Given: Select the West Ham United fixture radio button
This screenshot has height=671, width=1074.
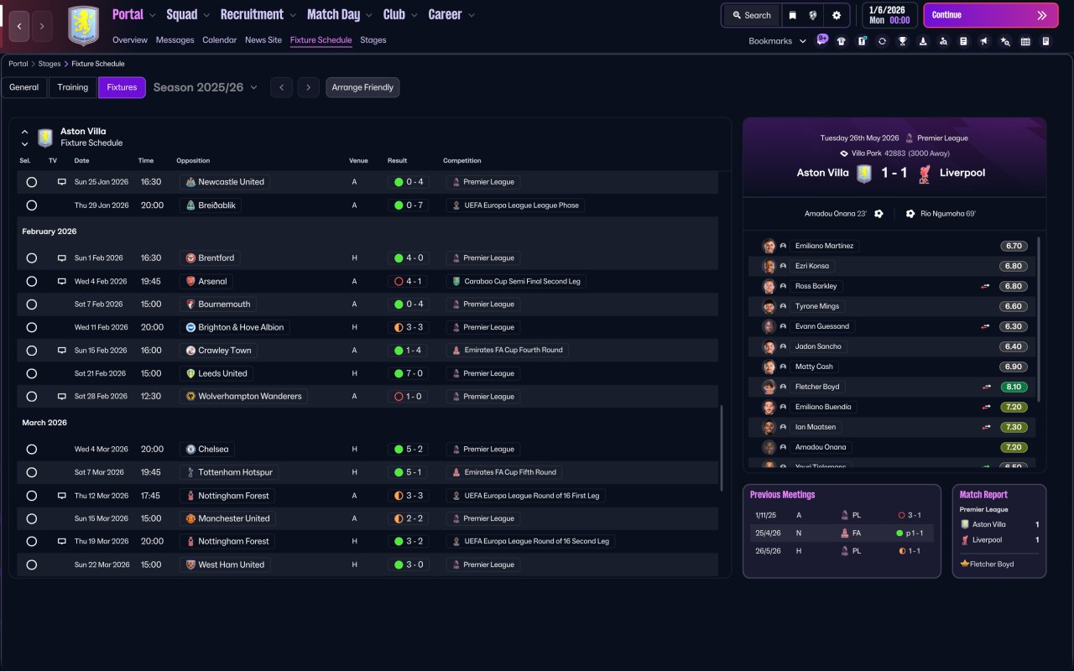Looking at the screenshot, I should point(31,565).
